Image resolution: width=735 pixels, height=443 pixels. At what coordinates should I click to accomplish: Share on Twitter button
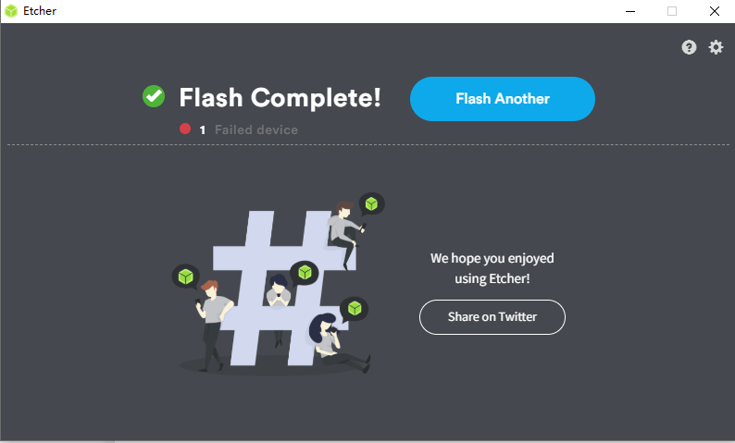(x=492, y=317)
